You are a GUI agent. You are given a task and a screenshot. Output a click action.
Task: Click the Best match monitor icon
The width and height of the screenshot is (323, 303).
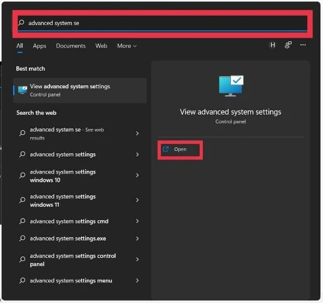pyautogui.click(x=23, y=90)
